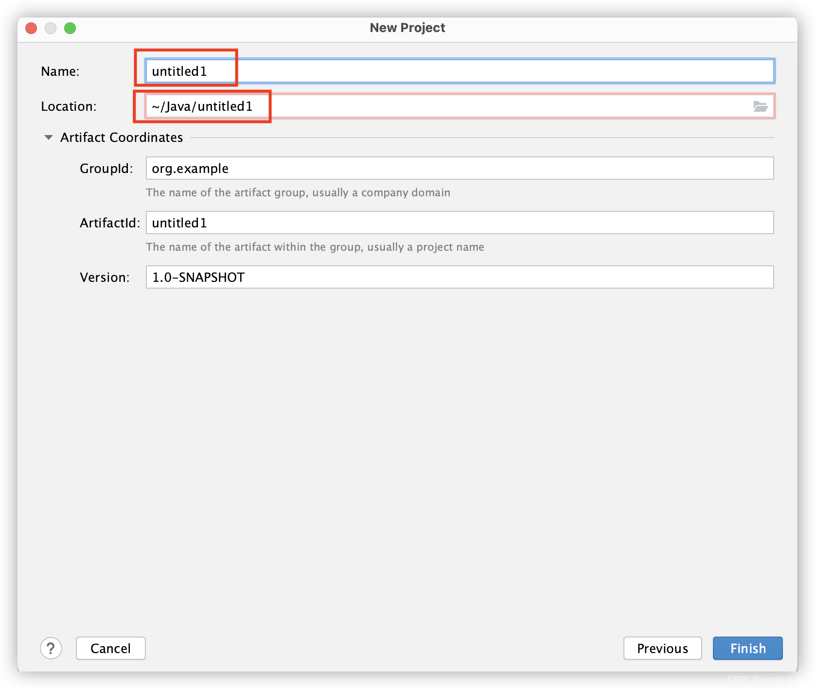Close the New Project window
This screenshot has width=816, height=689.
pyautogui.click(x=31, y=28)
